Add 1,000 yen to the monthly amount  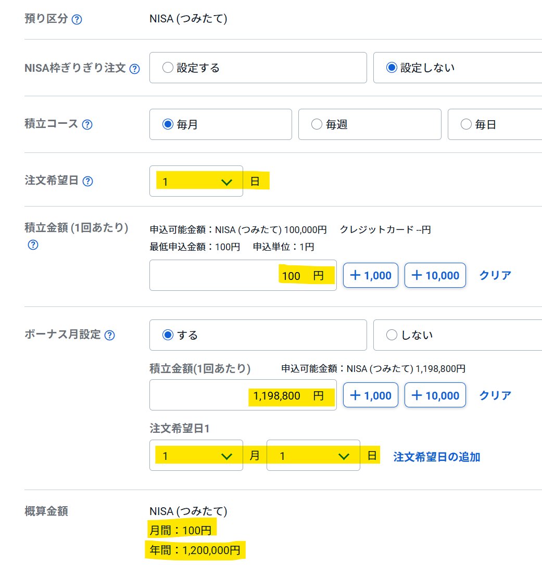click(x=370, y=275)
